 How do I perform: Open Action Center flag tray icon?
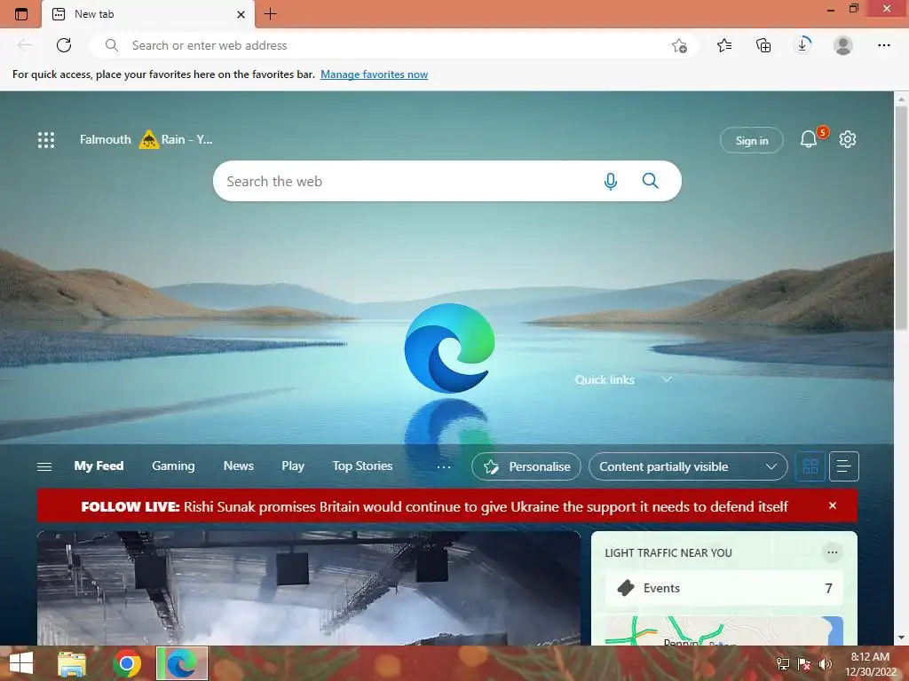(x=804, y=663)
